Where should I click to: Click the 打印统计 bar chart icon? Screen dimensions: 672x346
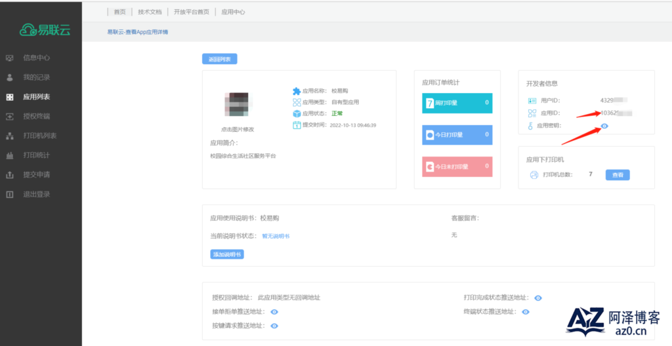point(10,155)
